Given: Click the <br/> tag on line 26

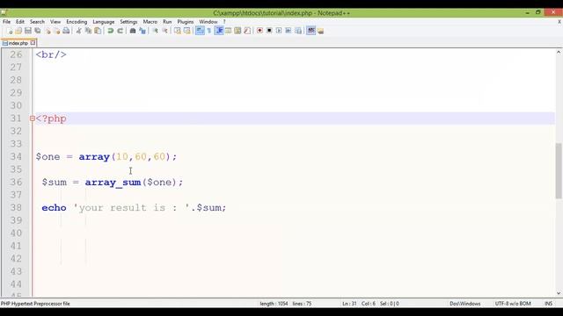Looking at the screenshot, I should (51, 54).
